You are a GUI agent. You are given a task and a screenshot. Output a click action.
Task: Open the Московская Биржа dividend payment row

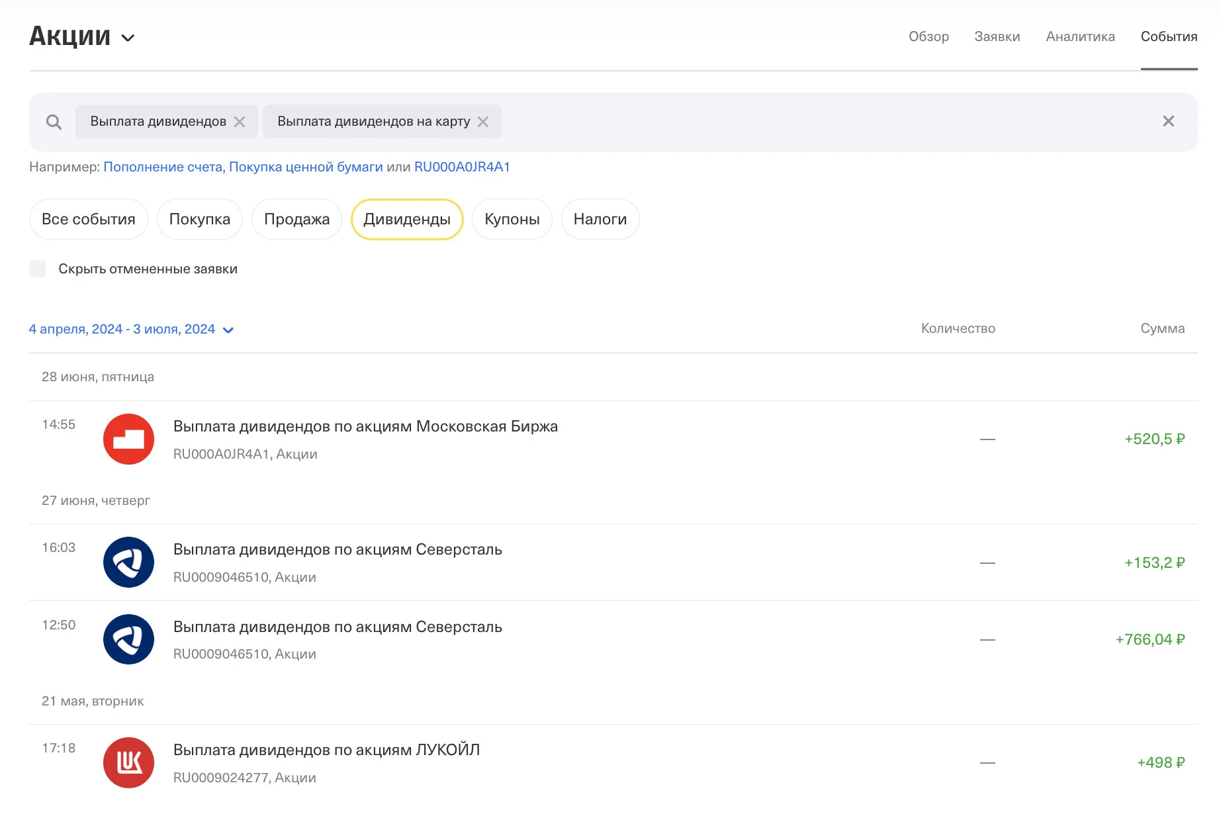coord(613,439)
